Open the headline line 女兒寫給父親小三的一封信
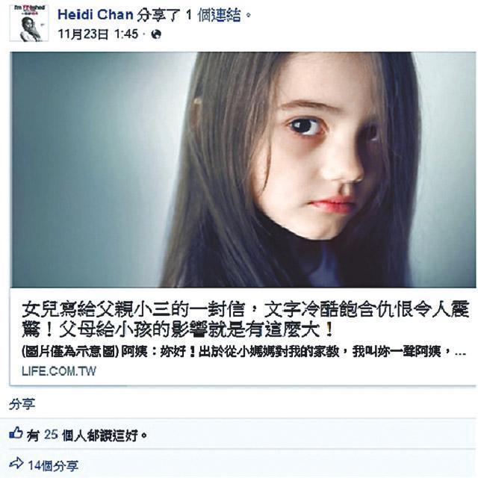 point(134,310)
